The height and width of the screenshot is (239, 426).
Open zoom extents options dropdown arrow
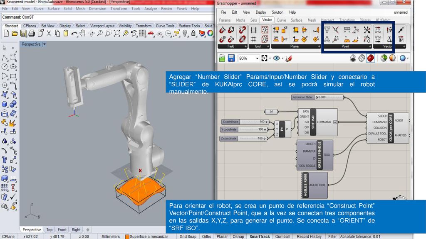(x=270, y=58)
